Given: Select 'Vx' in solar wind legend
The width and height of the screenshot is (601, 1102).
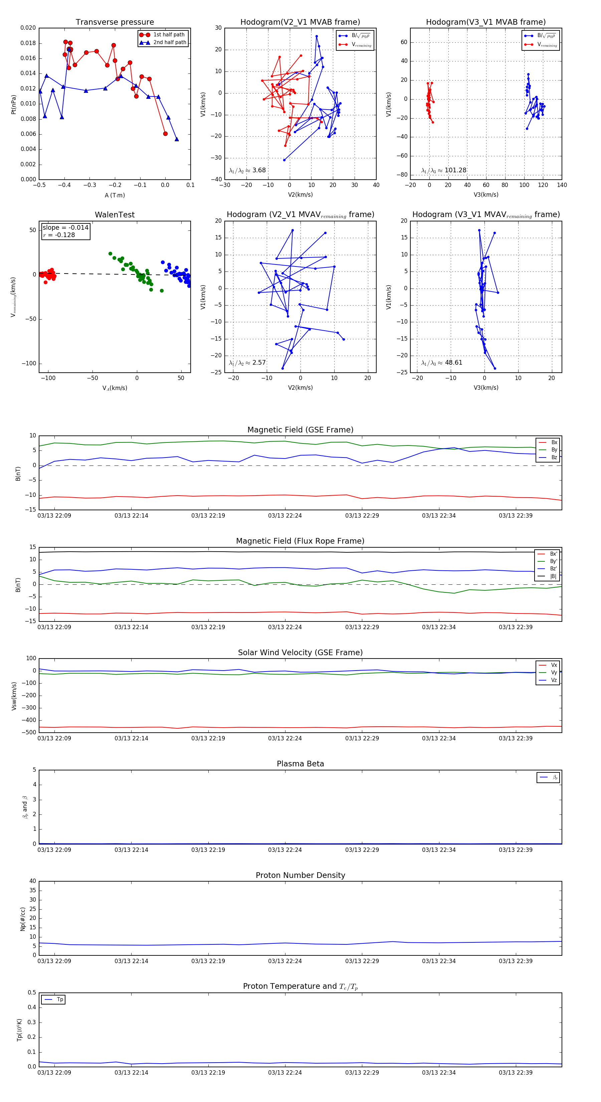Looking at the screenshot, I should click(x=548, y=665).
